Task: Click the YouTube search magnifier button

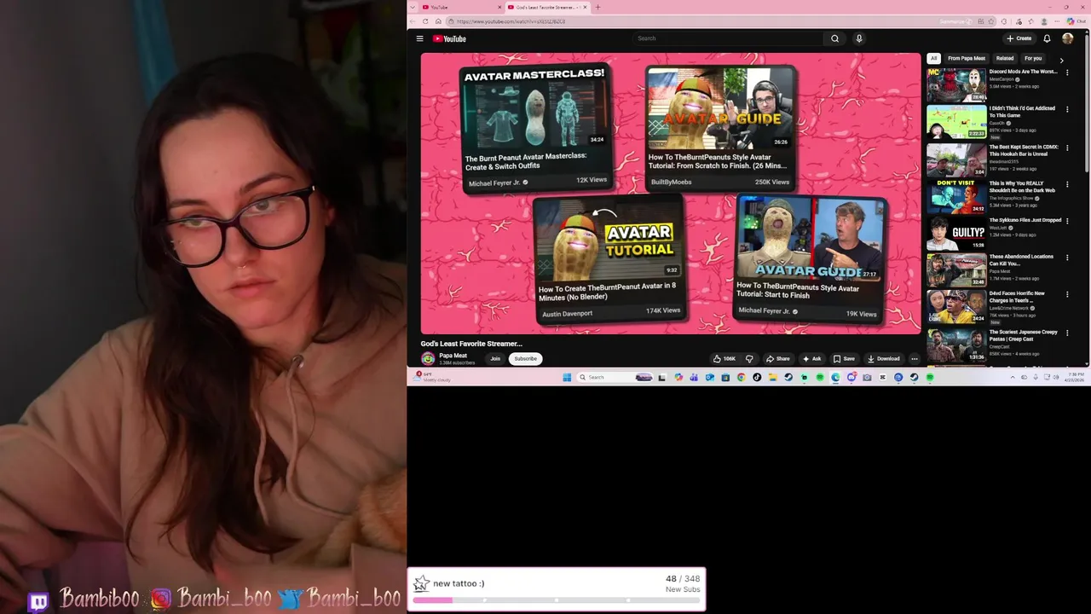Action: pos(834,38)
